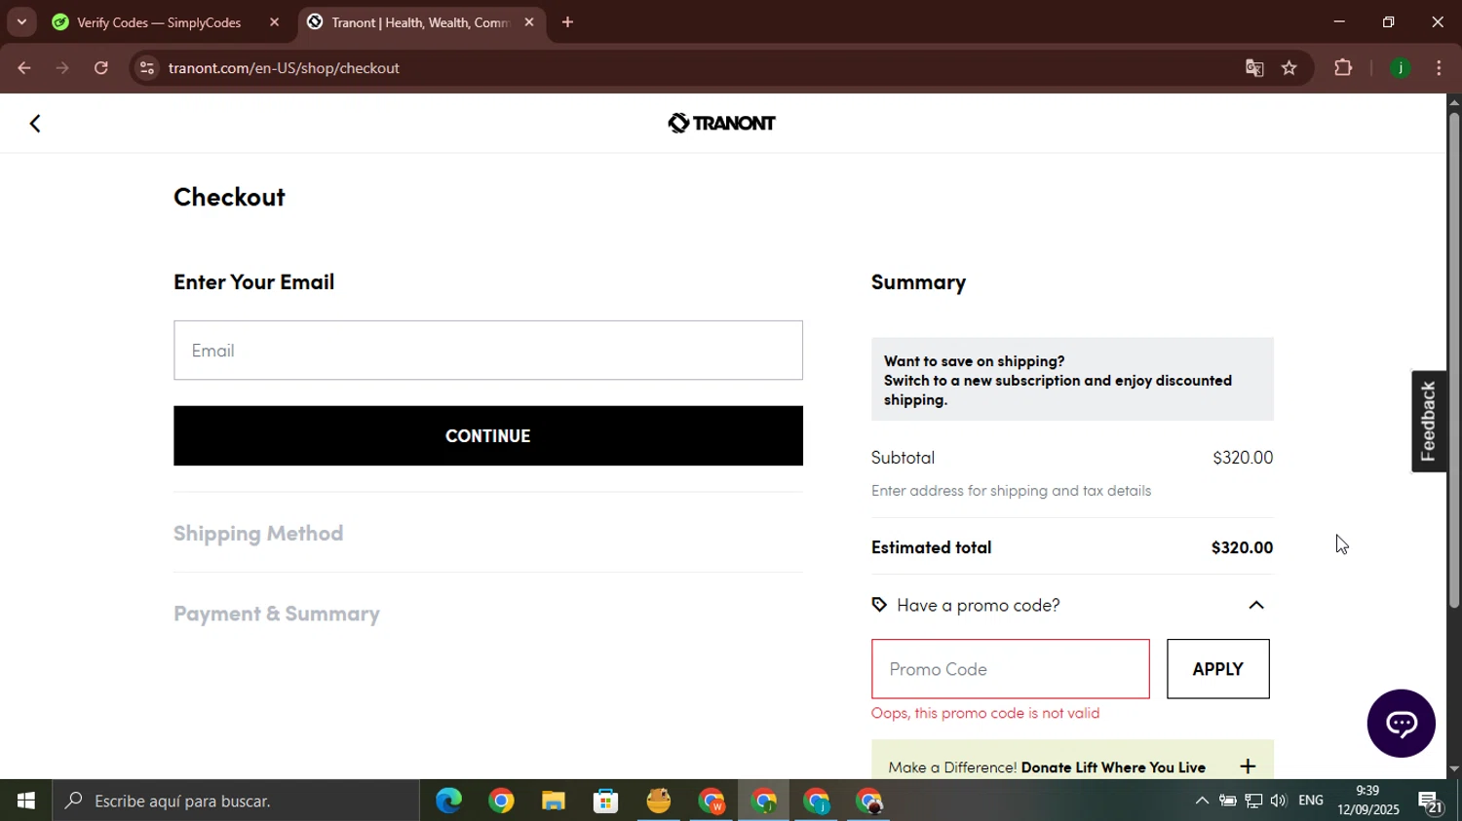Click the Promo Code input field
The image size is (1462, 821).
point(1011,669)
